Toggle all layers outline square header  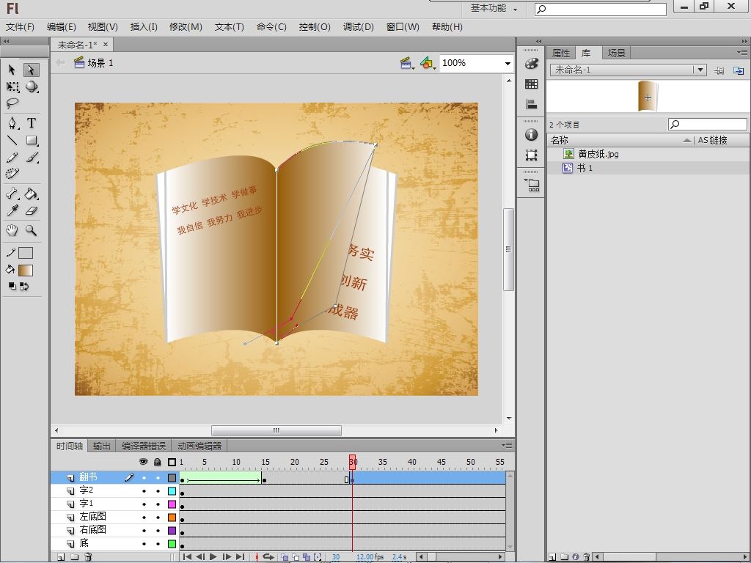point(172,462)
